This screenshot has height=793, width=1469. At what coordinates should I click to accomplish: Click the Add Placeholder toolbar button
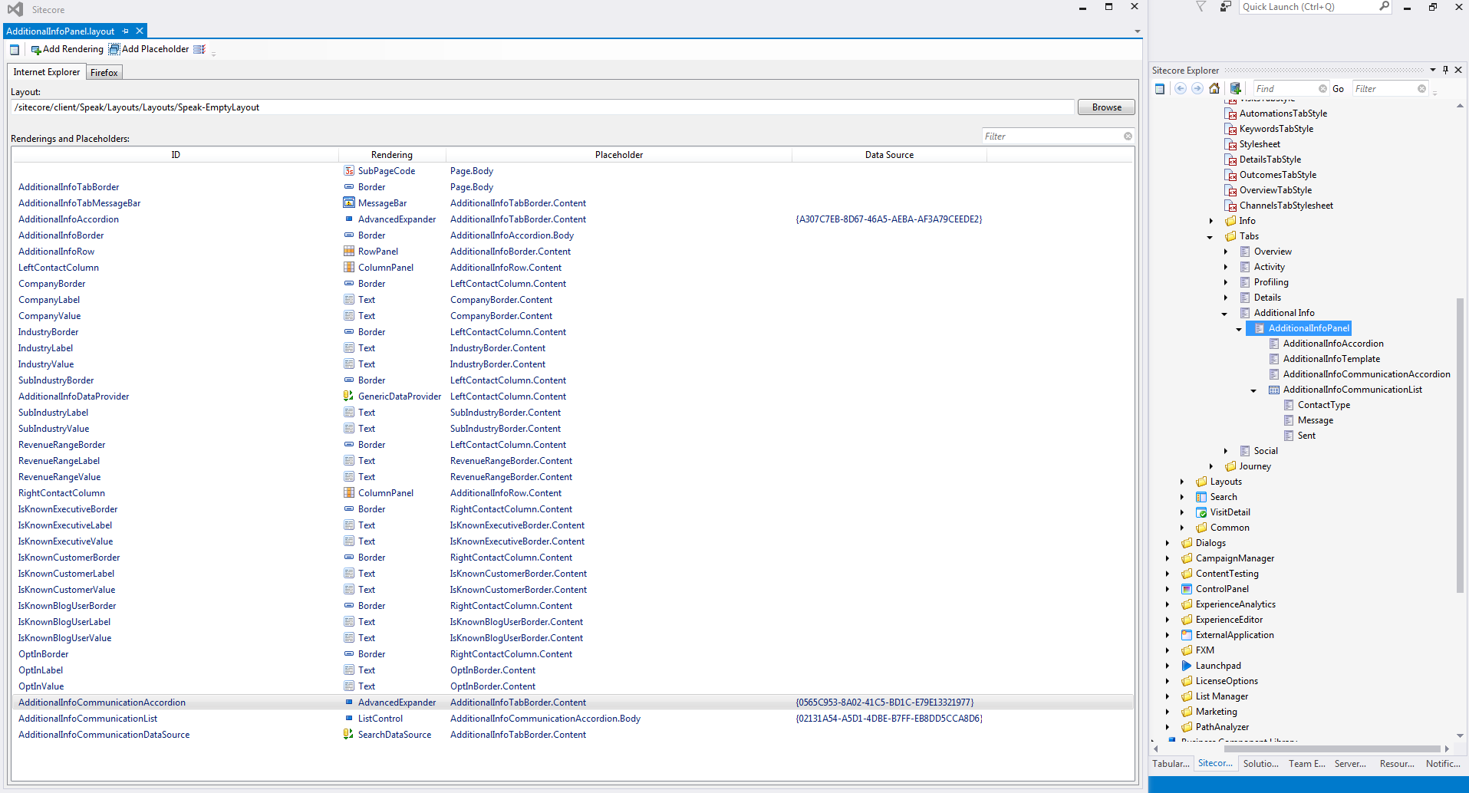pos(149,49)
